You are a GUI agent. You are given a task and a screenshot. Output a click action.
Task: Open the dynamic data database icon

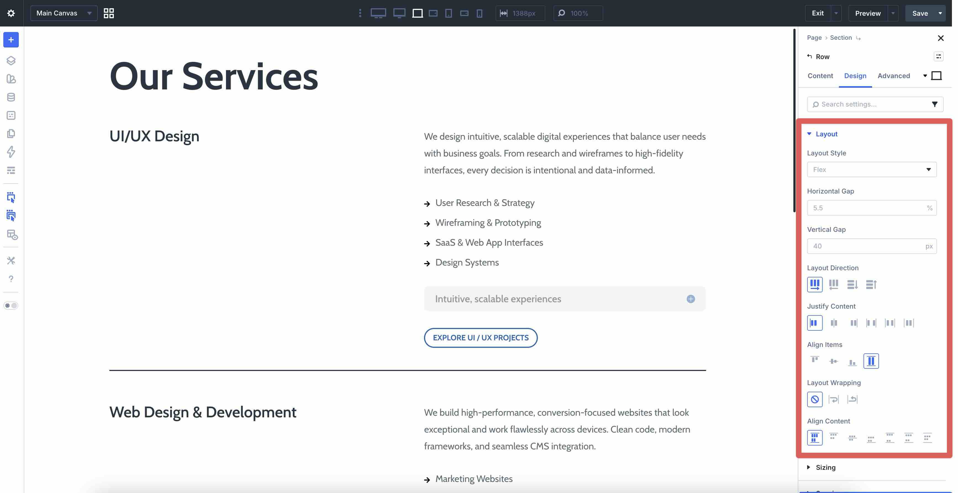point(11,97)
